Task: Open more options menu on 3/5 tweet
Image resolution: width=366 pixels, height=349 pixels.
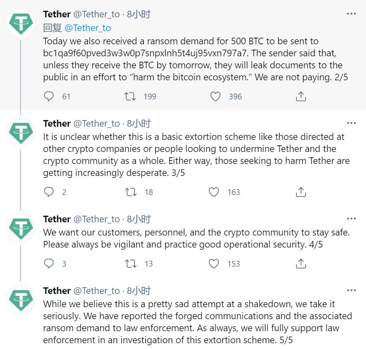Action: tap(351, 123)
